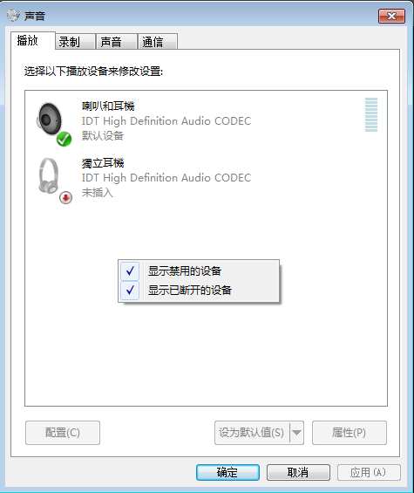Click the 设为默认值(S) button
Screen dimensions: 414x493
pyautogui.click(x=252, y=433)
